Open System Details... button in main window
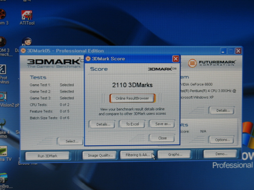Viewport: 254px width, 190px height. [x=222, y=110]
